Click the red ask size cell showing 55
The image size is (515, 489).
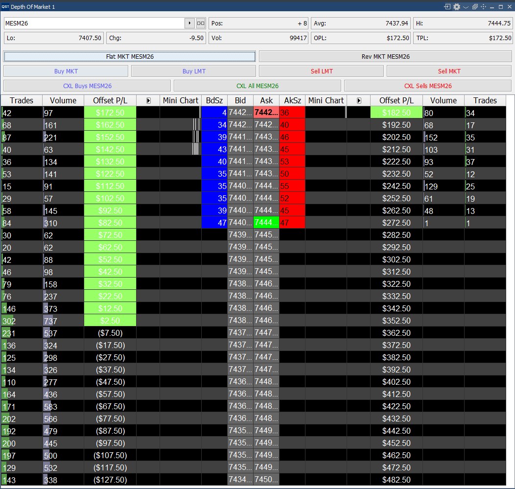click(292, 186)
